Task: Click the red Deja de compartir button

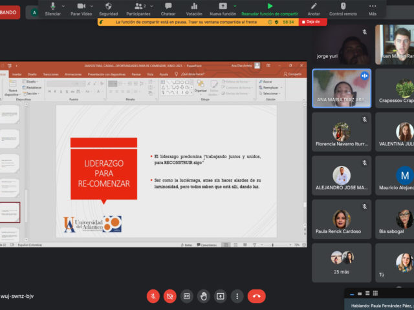Action: 313,22
